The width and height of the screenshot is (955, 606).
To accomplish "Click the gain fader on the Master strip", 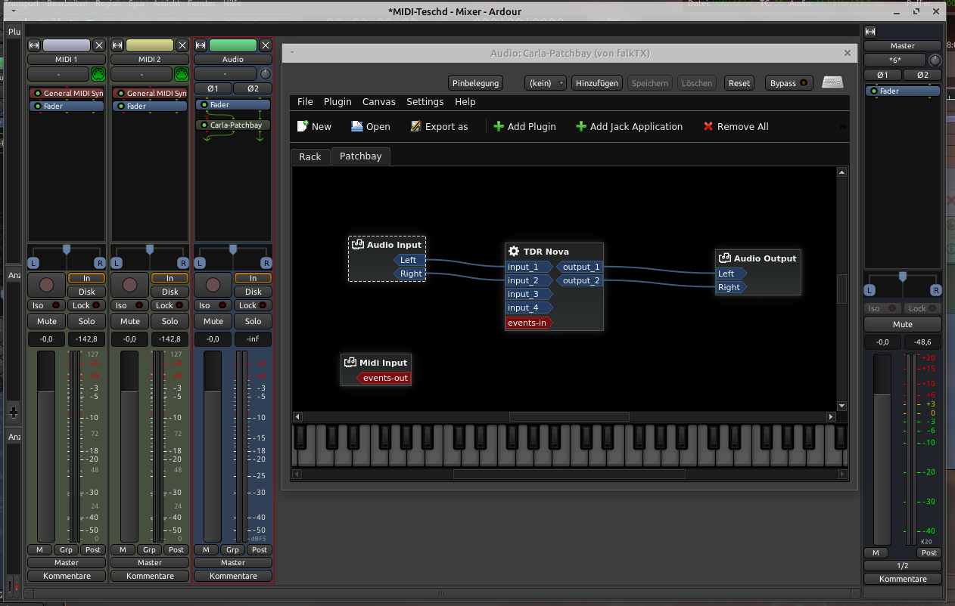I will (883, 449).
